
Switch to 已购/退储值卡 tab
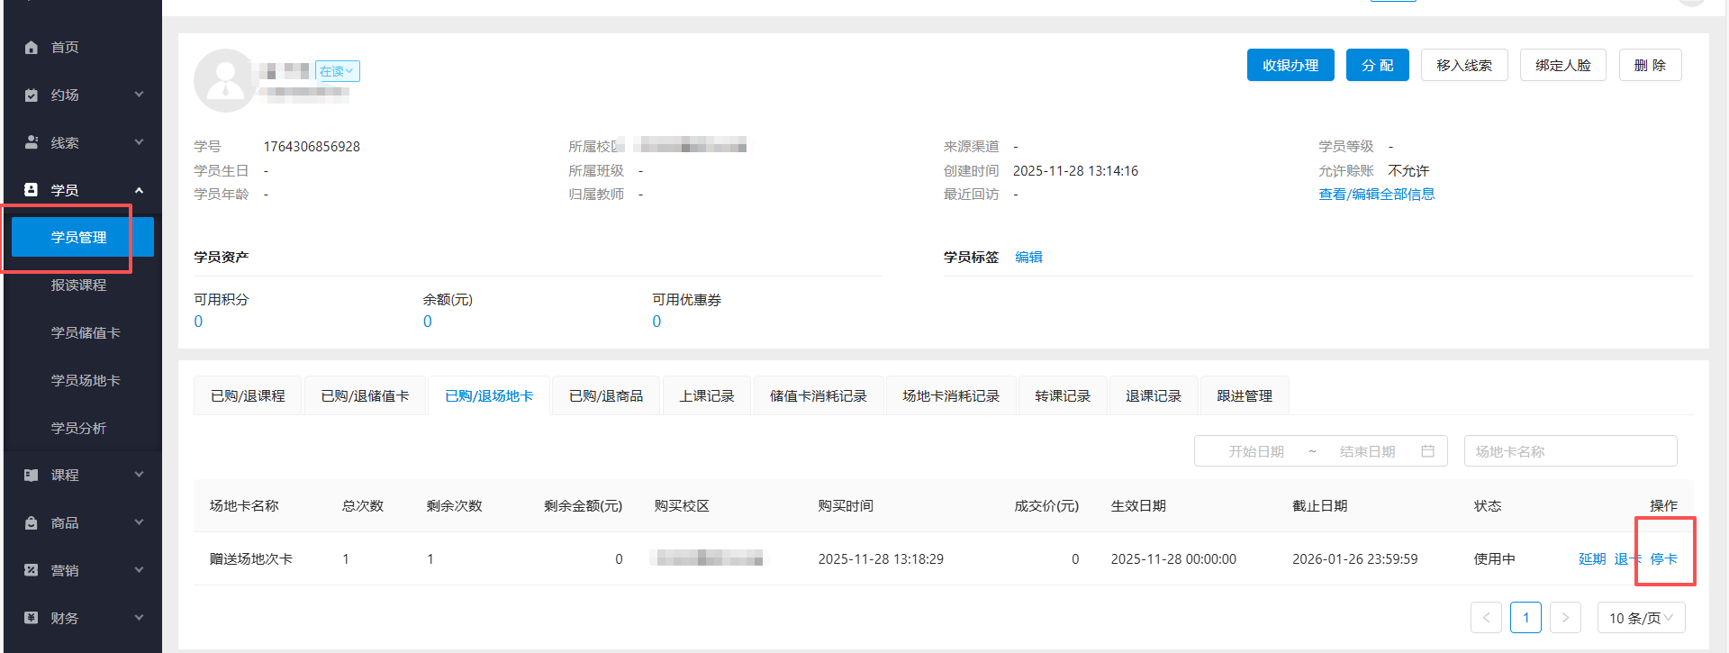[x=365, y=395]
